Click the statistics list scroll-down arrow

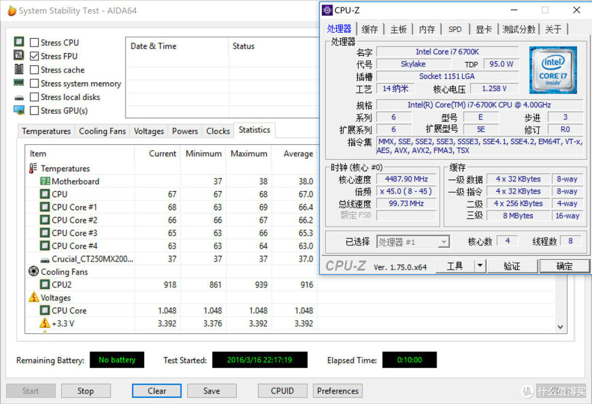pos(560,327)
